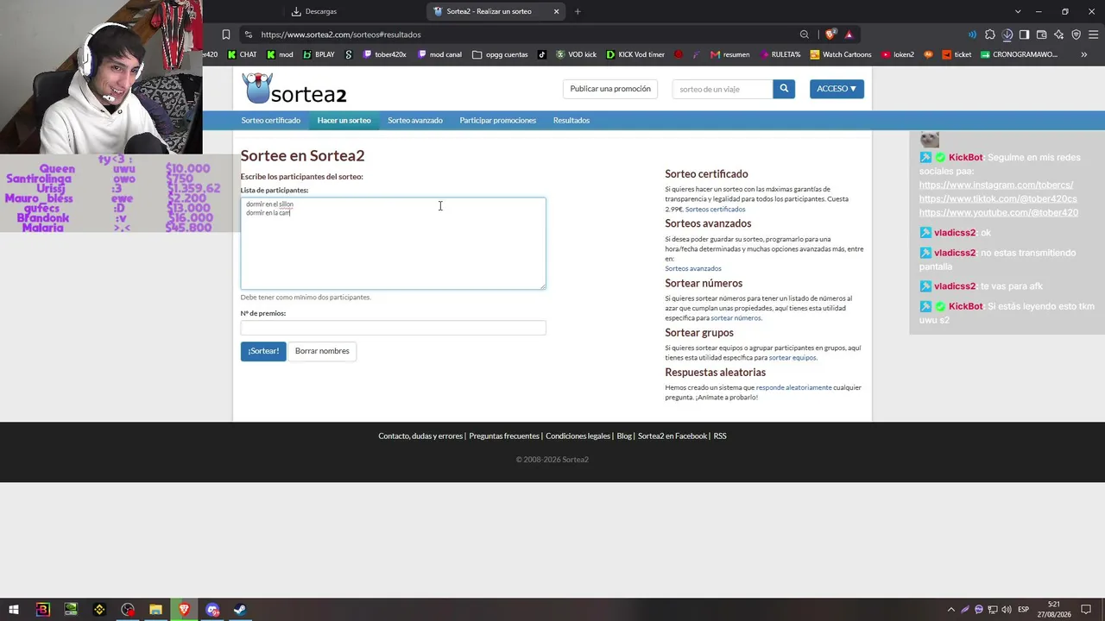Open the YouTube link in chat overlay
Viewport: 1105px width, 621px height.
[999, 213]
